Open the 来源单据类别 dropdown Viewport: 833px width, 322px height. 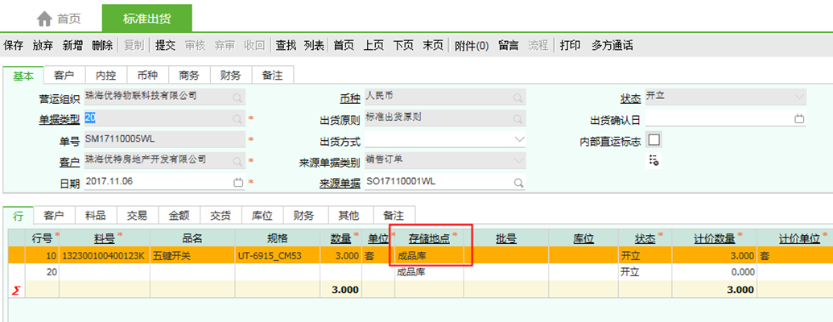518,161
